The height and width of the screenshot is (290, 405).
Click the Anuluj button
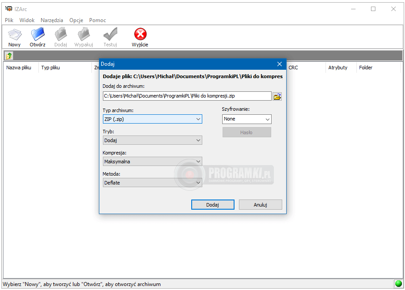click(x=261, y=204)
